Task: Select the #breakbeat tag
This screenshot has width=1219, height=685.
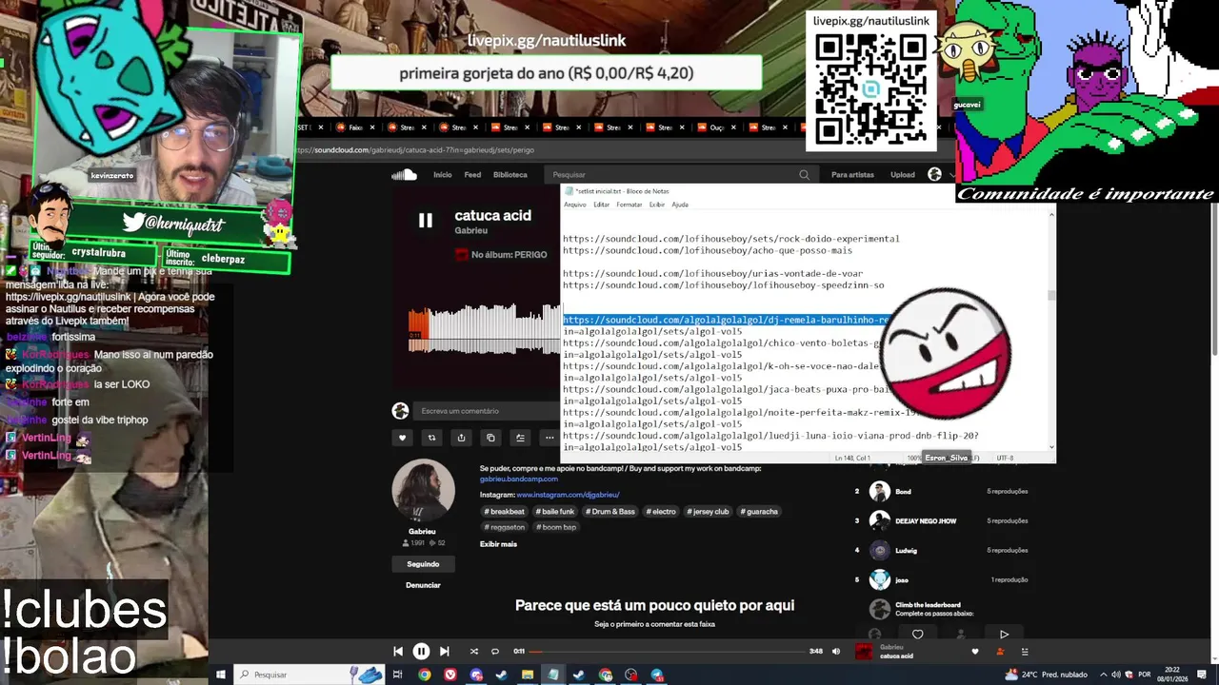Action: tap(507, 512)
